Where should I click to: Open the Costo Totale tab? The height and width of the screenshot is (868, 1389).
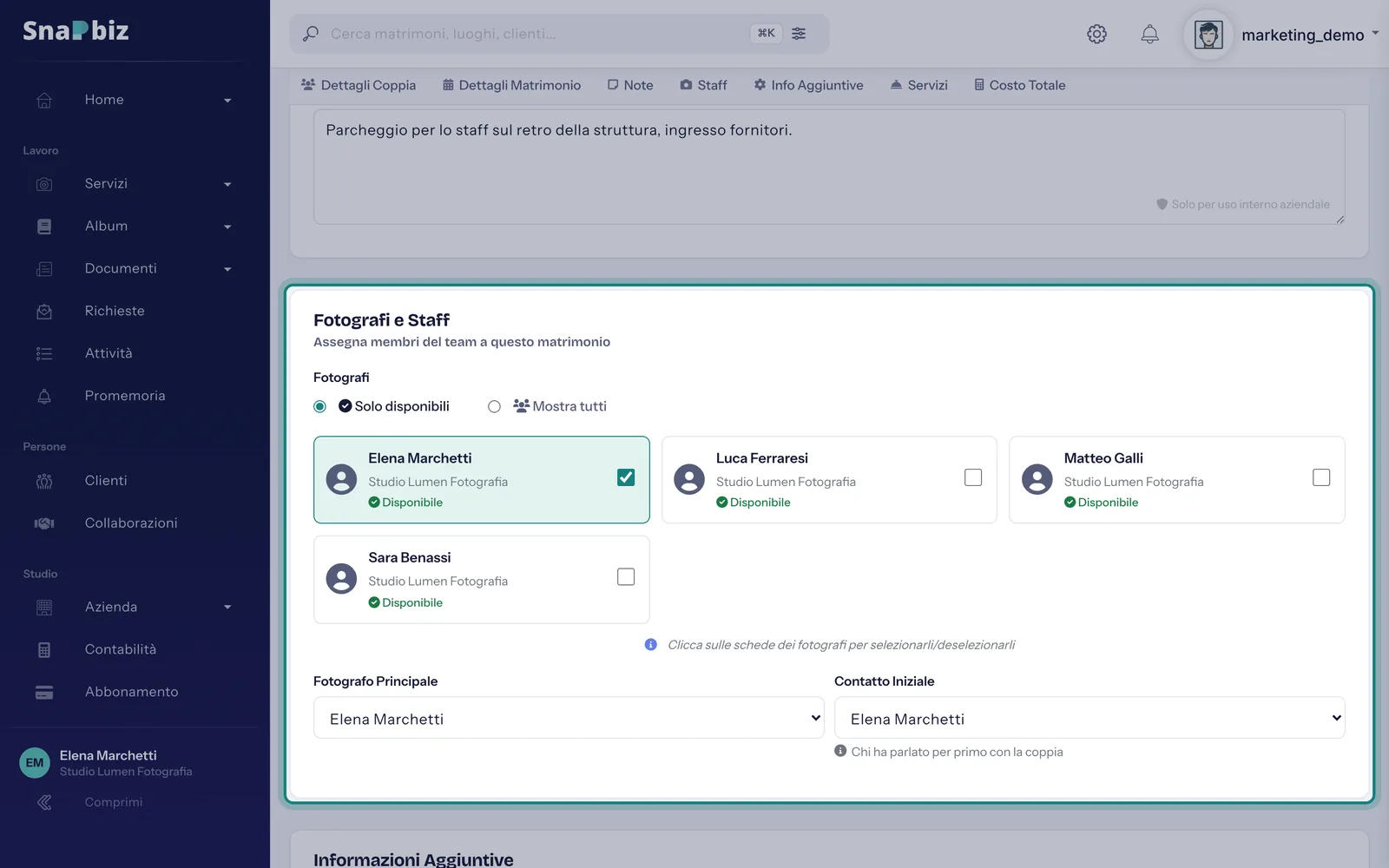click(1019, 85)
